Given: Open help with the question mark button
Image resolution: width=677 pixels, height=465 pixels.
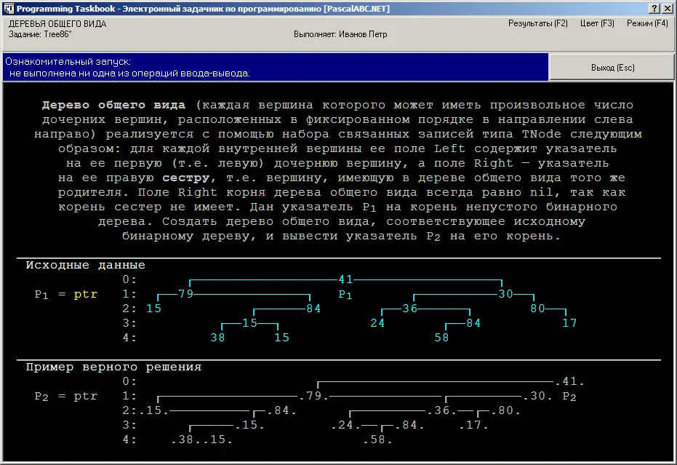Looking at the screenshot, I should tap(654, 7).
